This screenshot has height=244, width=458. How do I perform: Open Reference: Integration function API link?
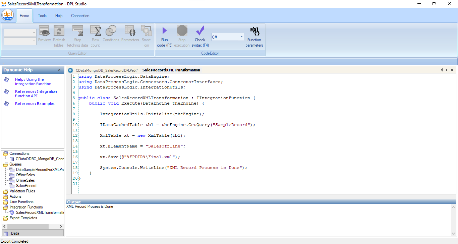point(36,94)
